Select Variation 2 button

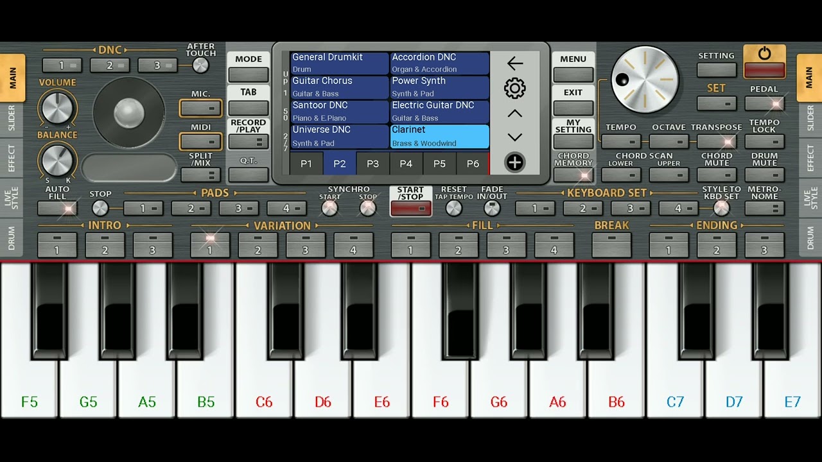[x=258, y=244]
